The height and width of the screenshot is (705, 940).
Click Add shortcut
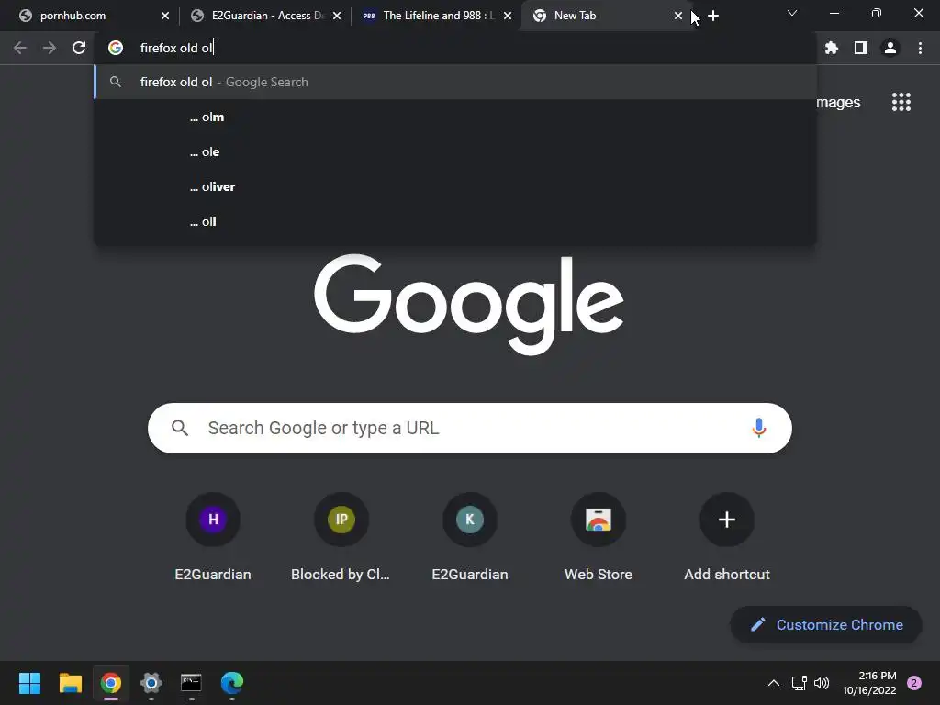point(727,536)
